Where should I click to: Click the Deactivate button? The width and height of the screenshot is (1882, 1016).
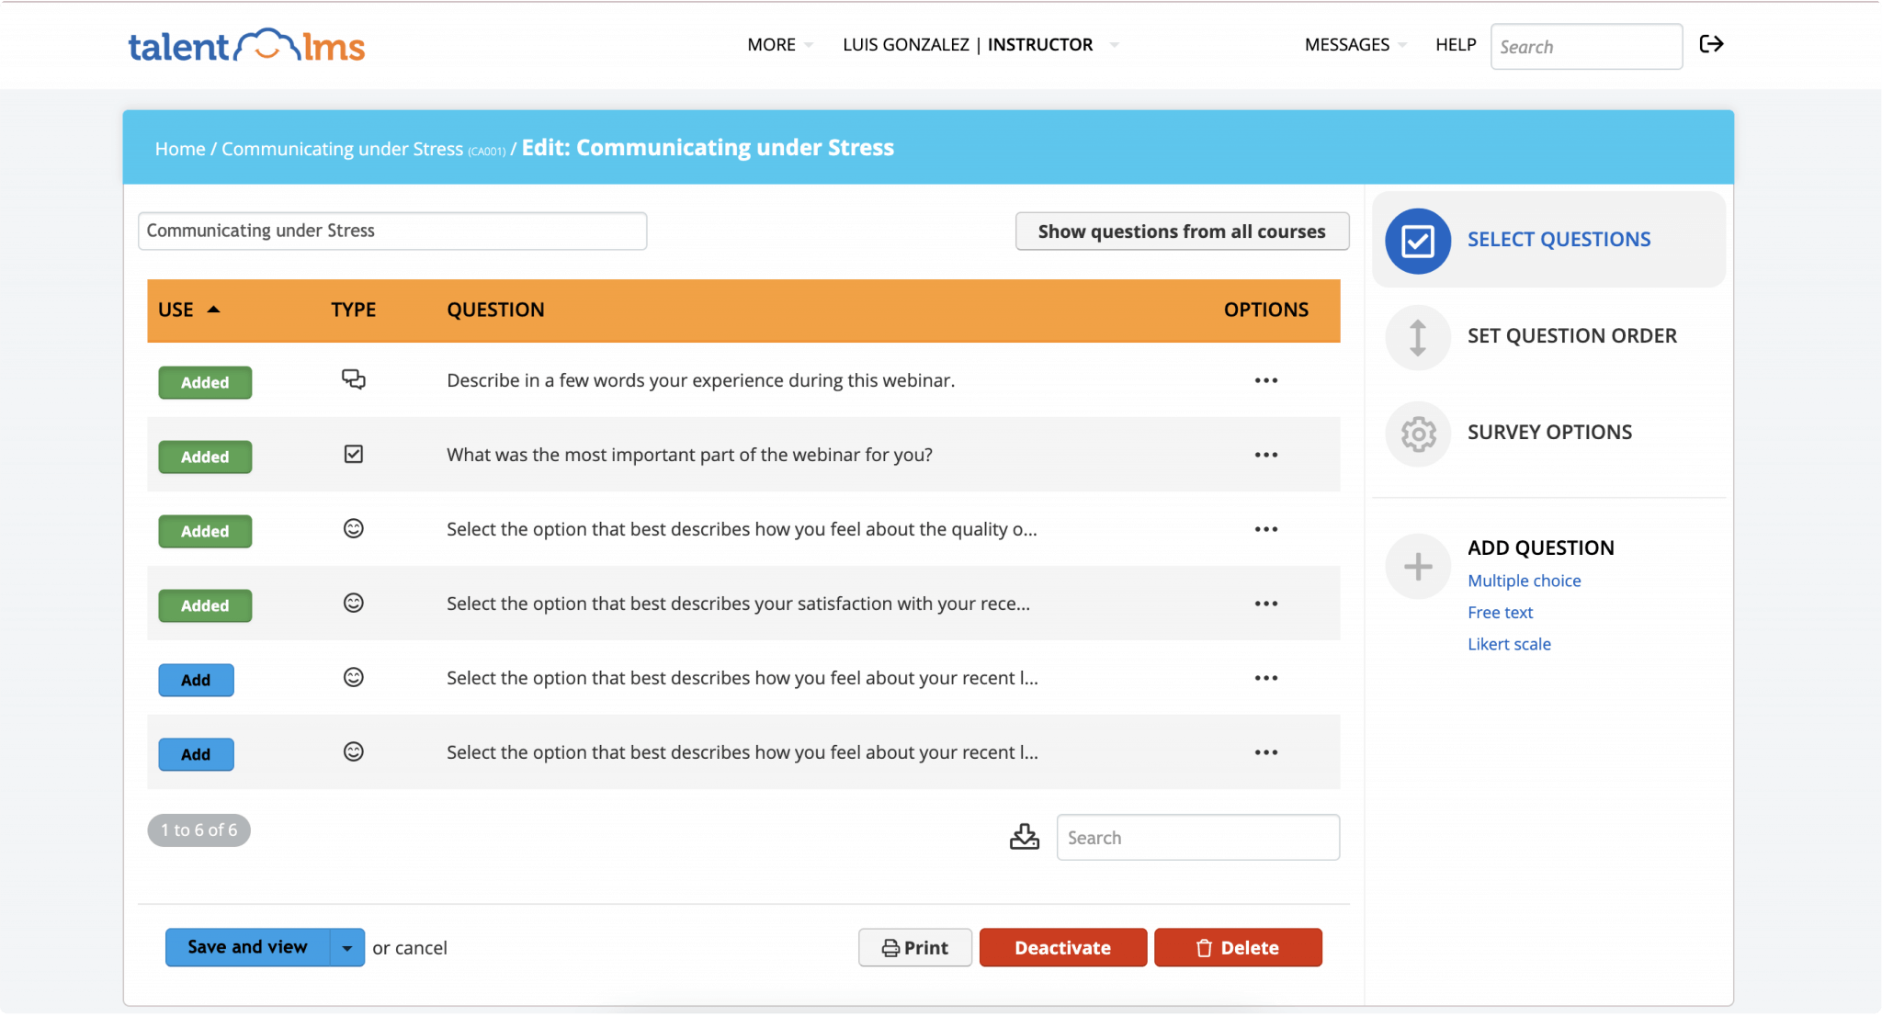point(1063,947)
